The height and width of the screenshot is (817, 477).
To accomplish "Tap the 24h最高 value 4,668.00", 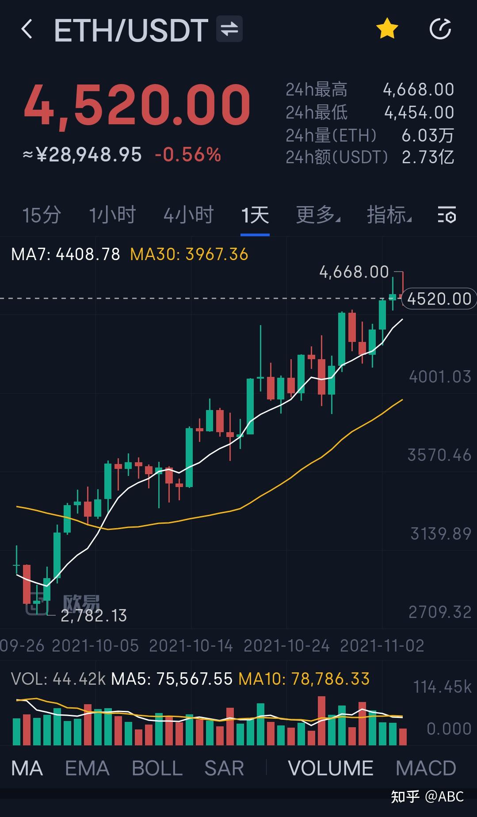I will coord(418,89).
